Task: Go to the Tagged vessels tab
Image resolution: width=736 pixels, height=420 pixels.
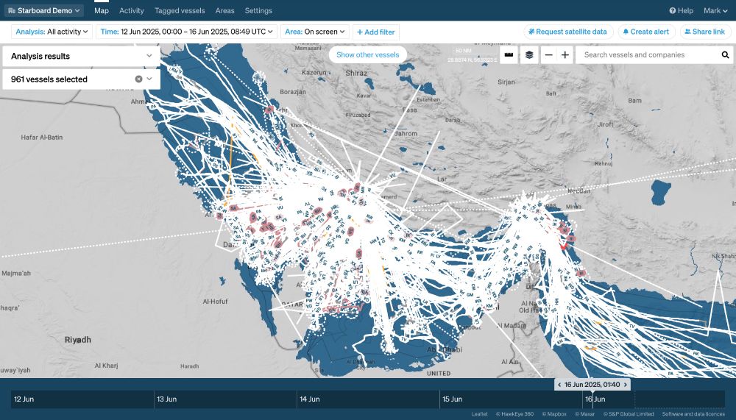Action: tap(180, 10)
